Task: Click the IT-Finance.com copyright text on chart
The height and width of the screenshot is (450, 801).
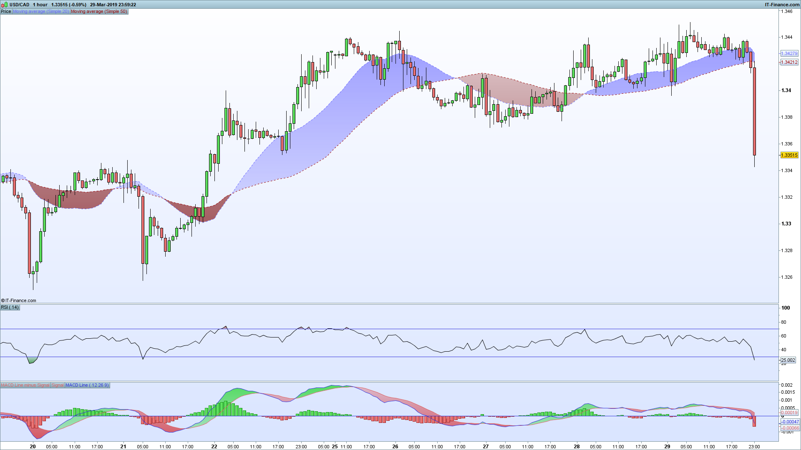Action: (19, 300)
